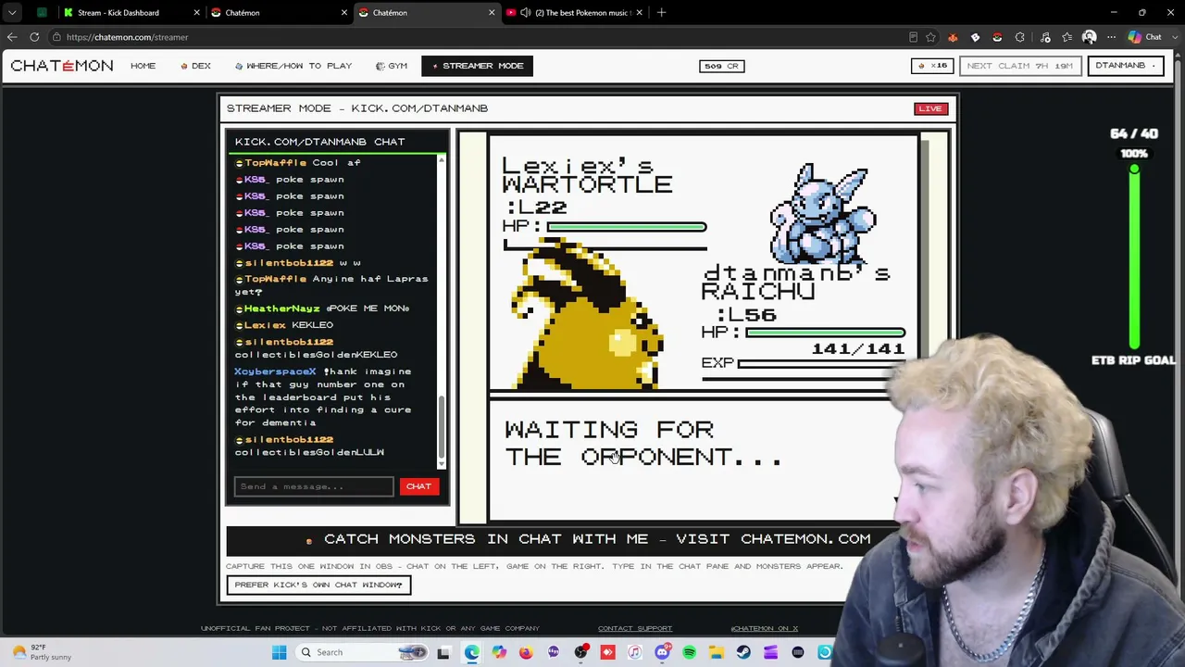Open the Windows Start button
Screen dimensions: 1185x667
(279, 652)
